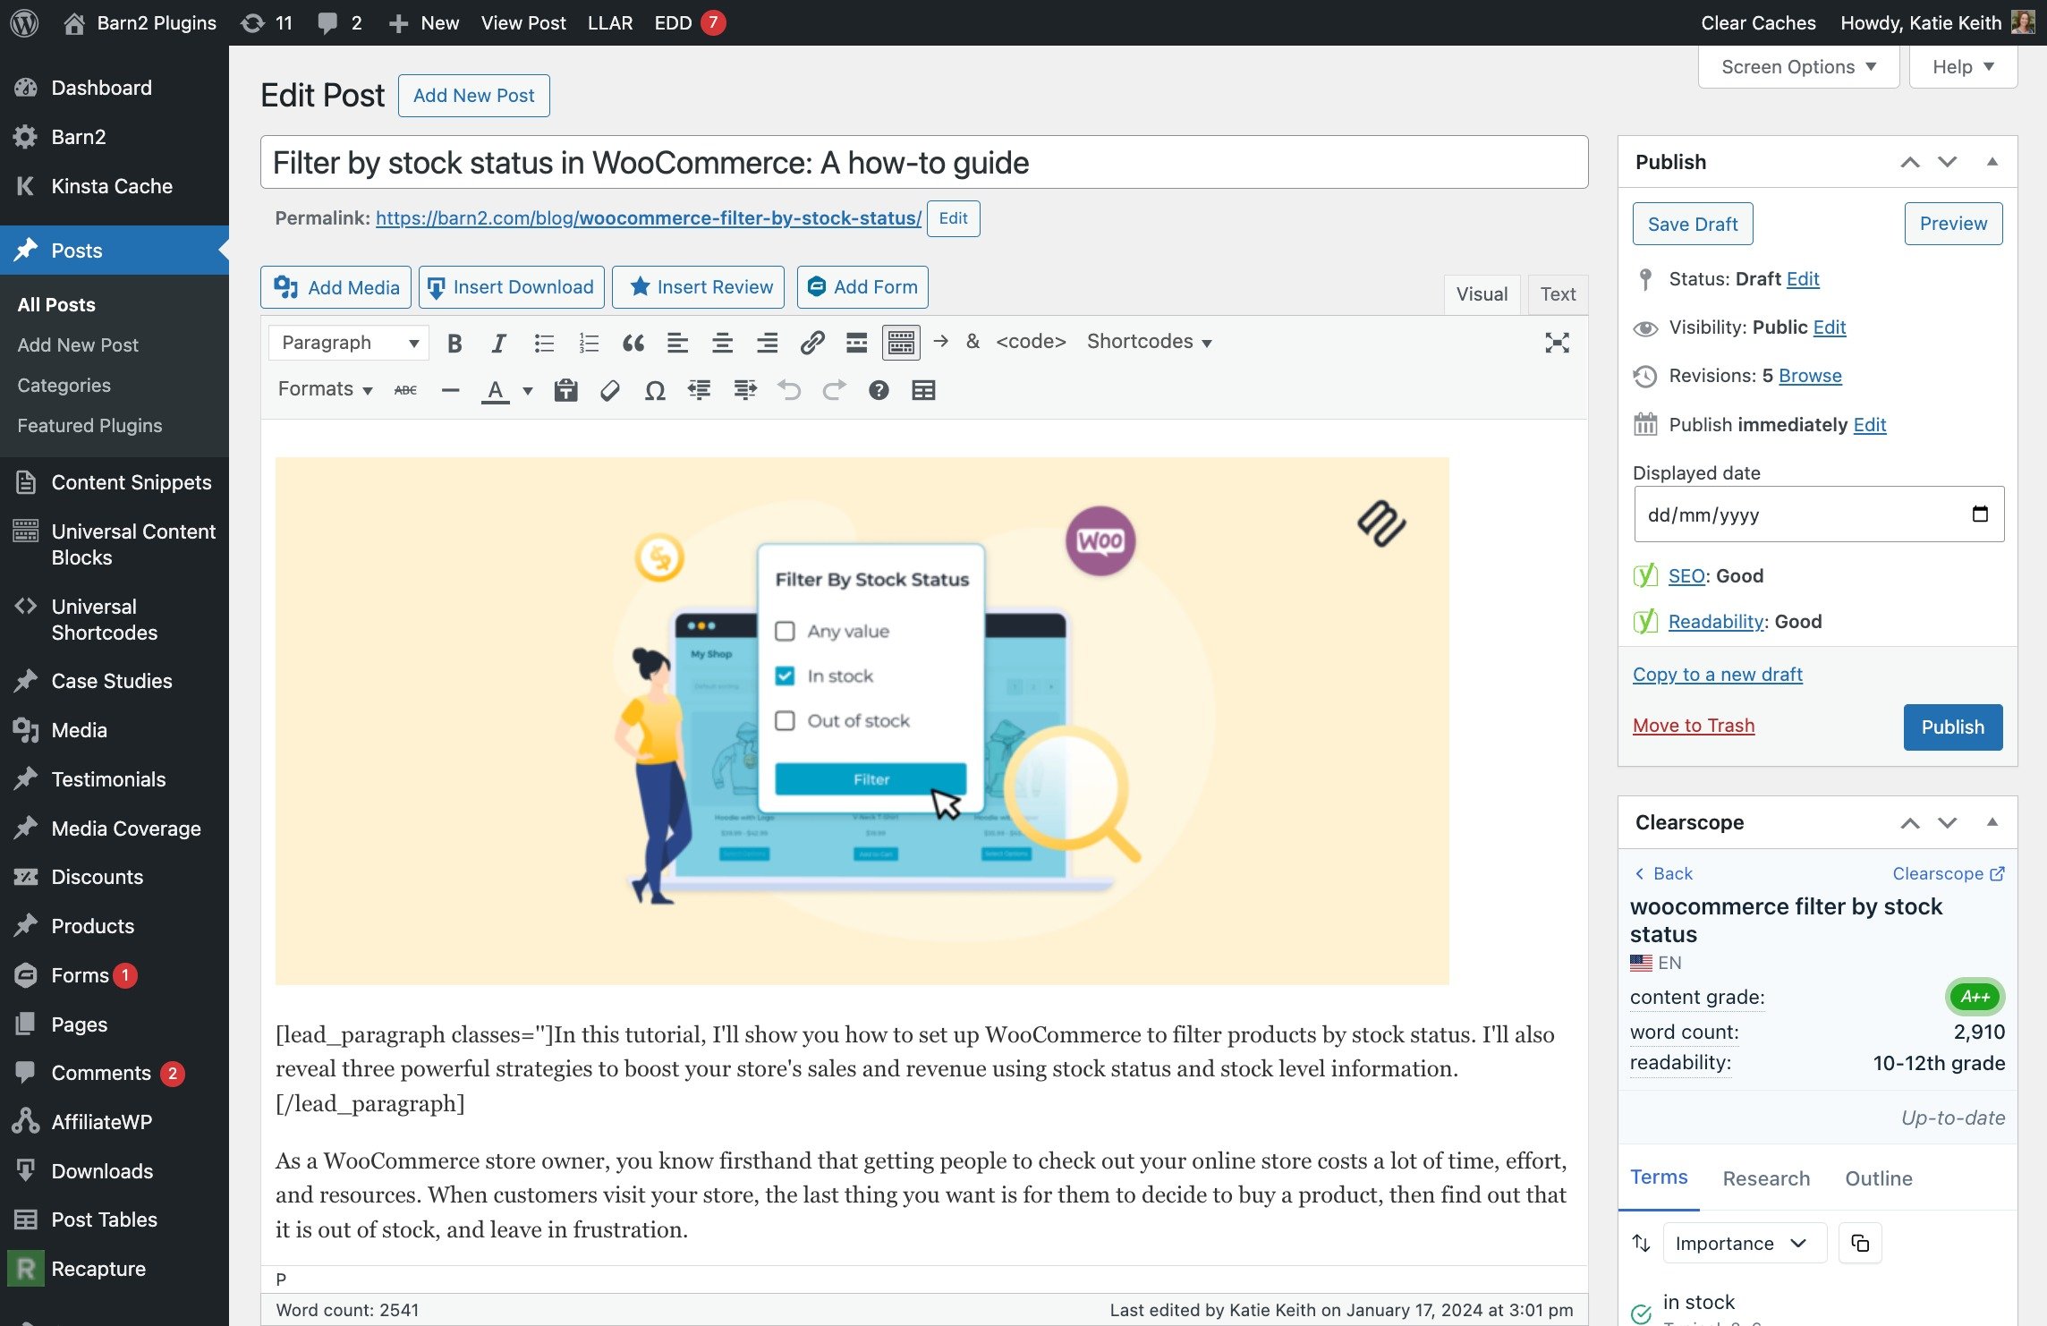Click the ampersand toolbar button

pos(973,342)
